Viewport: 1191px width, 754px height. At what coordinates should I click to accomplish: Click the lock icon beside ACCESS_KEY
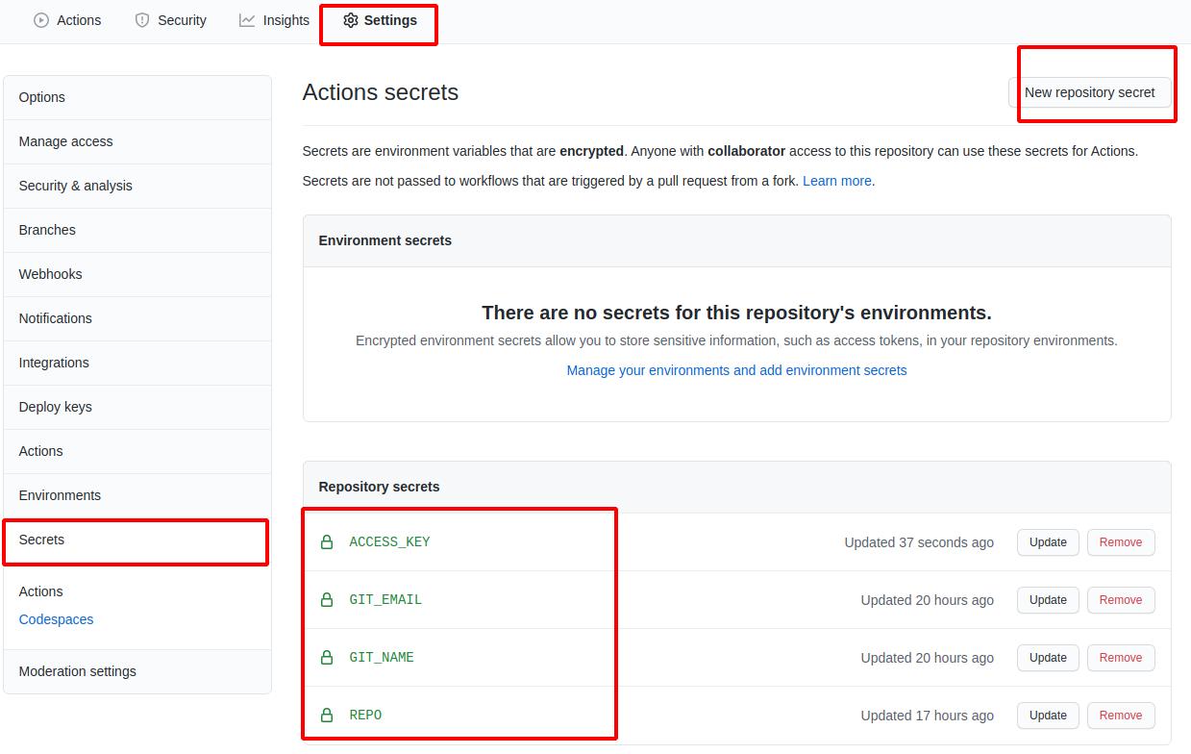click(x=327, y=542)
